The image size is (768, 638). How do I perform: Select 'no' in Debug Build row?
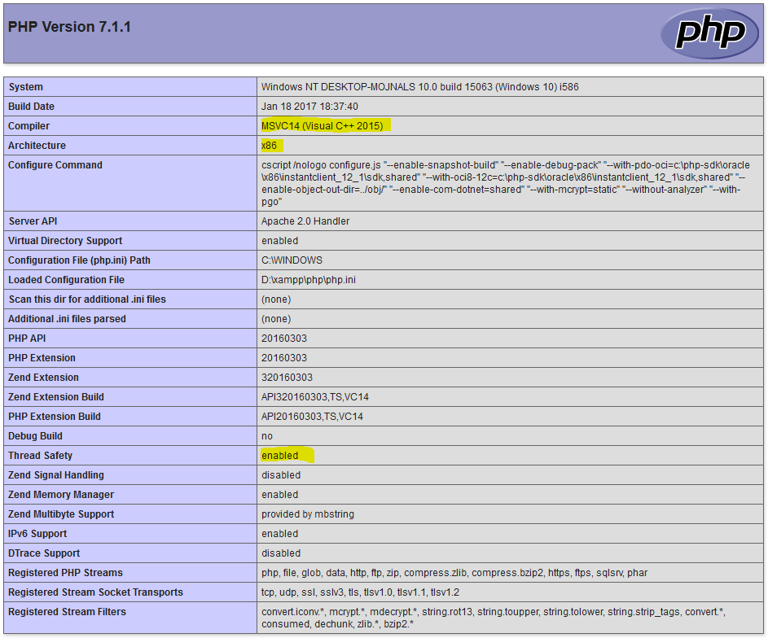[x=267, y=436]
